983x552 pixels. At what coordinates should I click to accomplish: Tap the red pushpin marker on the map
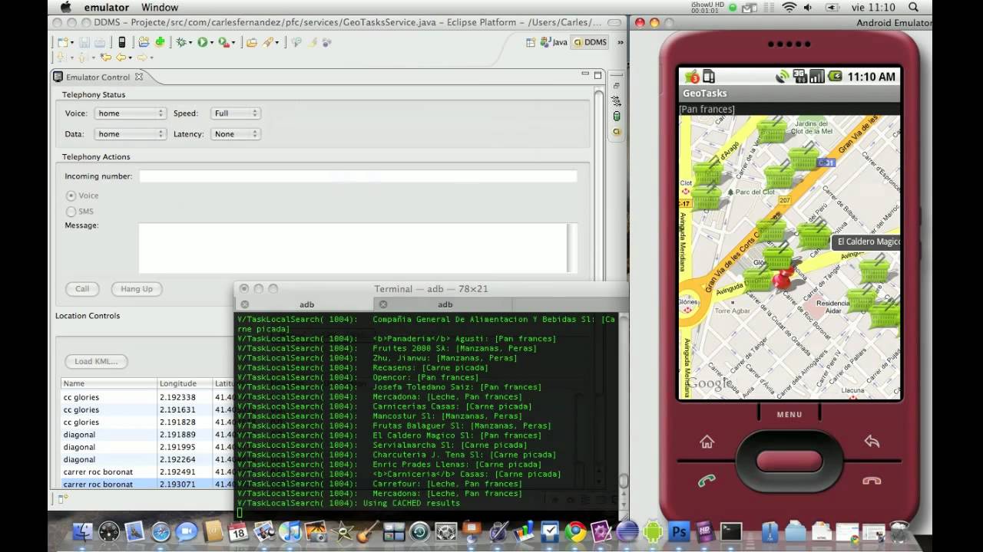pos(781,279)
